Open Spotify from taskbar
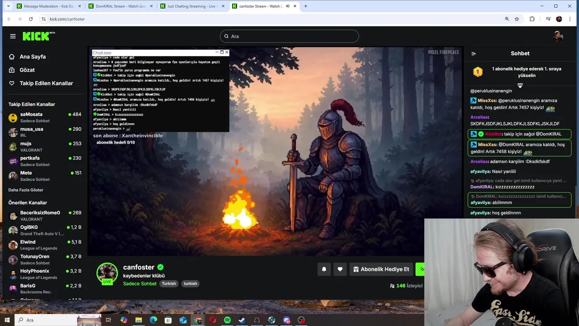The image size is (579, 326). (227, 320)
